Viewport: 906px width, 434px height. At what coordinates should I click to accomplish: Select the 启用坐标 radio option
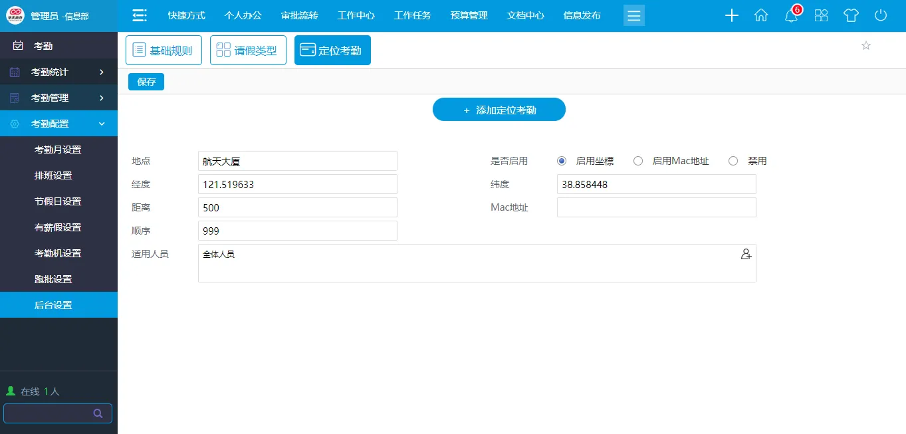tap(562, 161)
